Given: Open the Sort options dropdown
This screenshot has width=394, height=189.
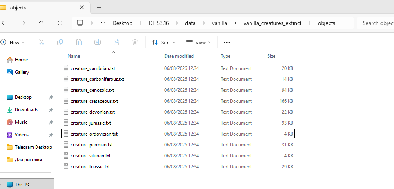Looking at the screenshot, I should click(164, 42).
